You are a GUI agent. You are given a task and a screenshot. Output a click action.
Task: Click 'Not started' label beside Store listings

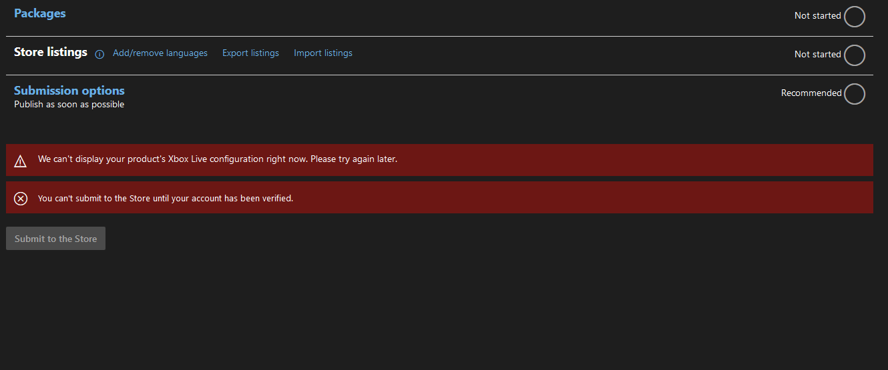[x=818, y=55]
